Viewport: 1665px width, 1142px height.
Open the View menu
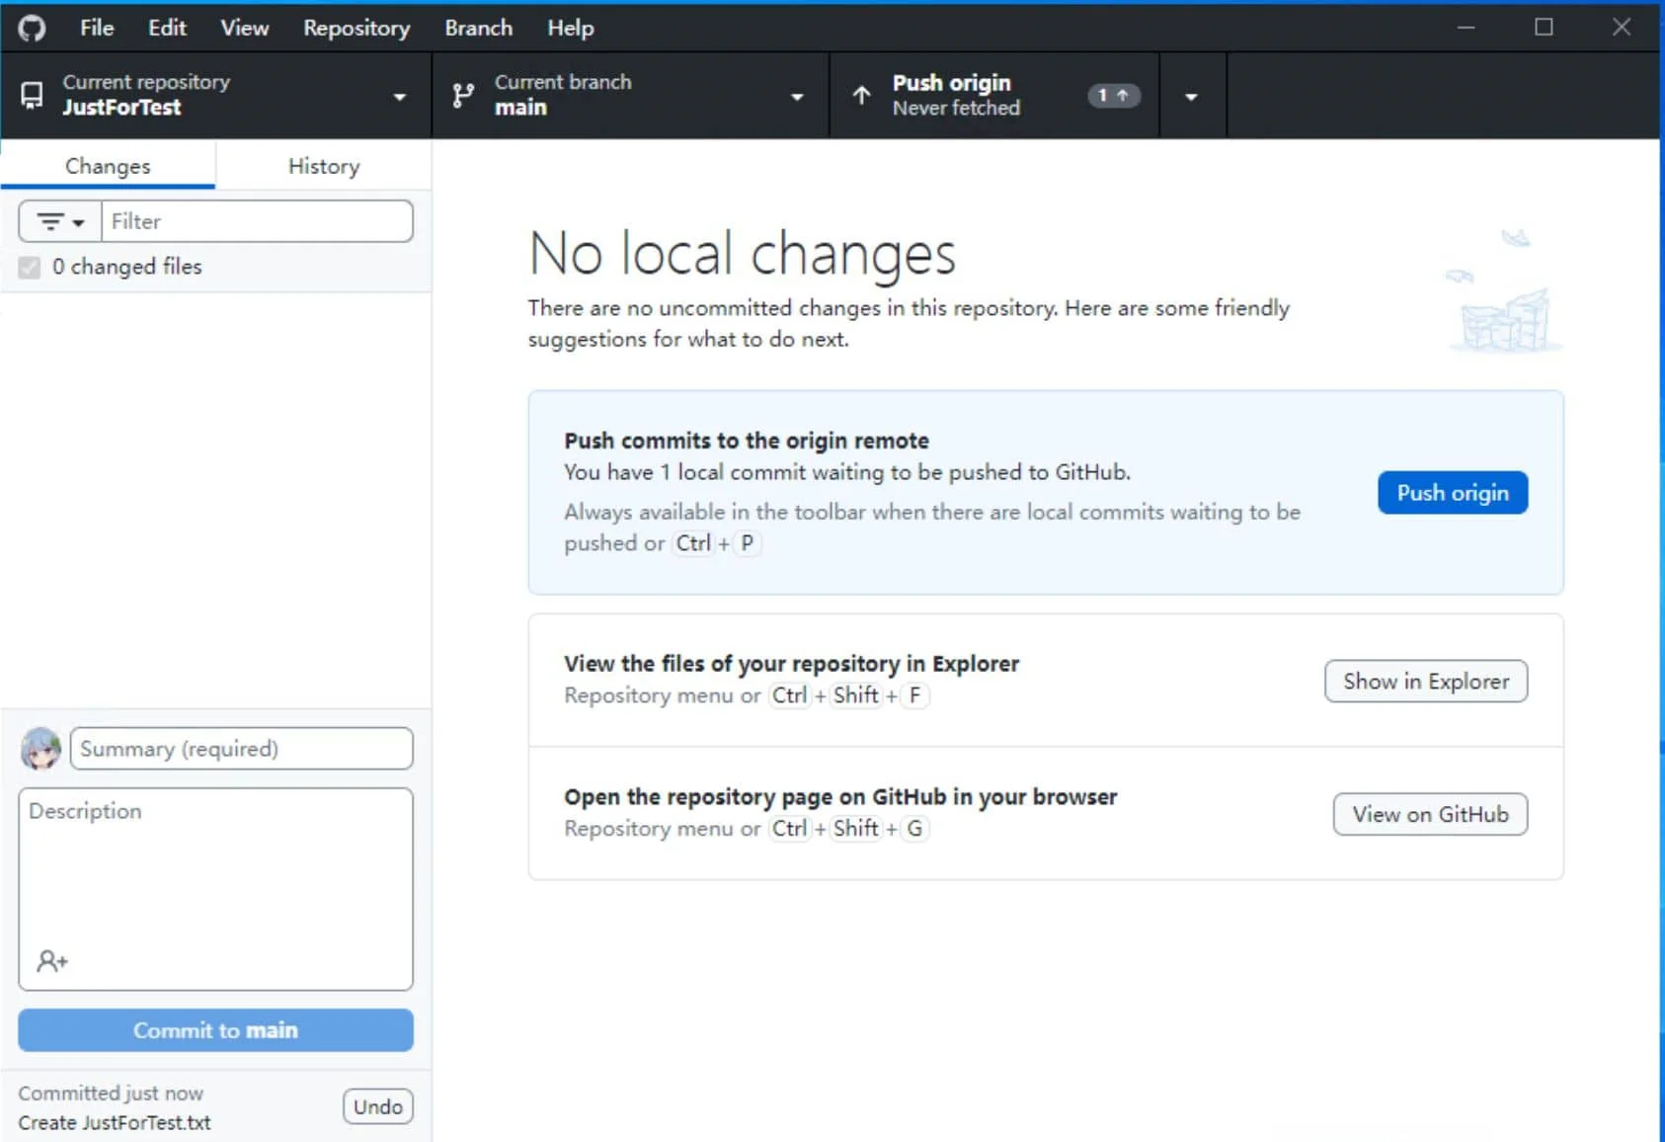click(244, 28)
